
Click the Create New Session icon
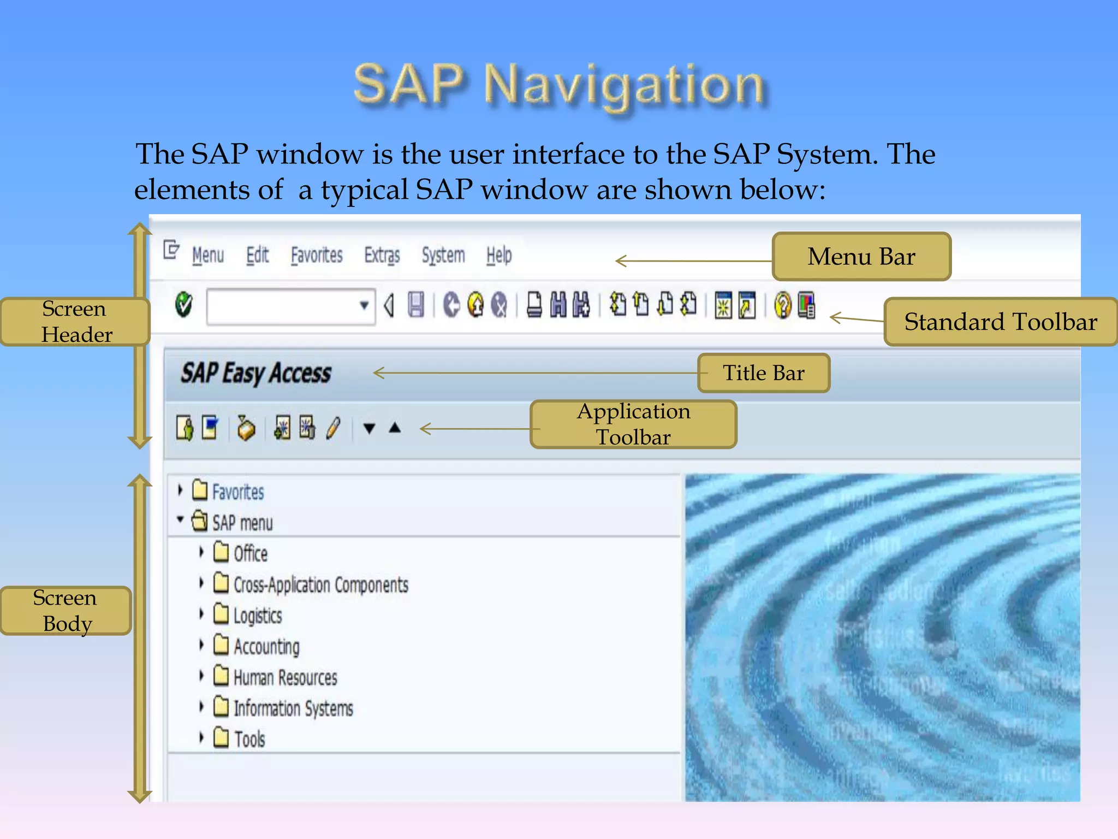coord(723,305)
